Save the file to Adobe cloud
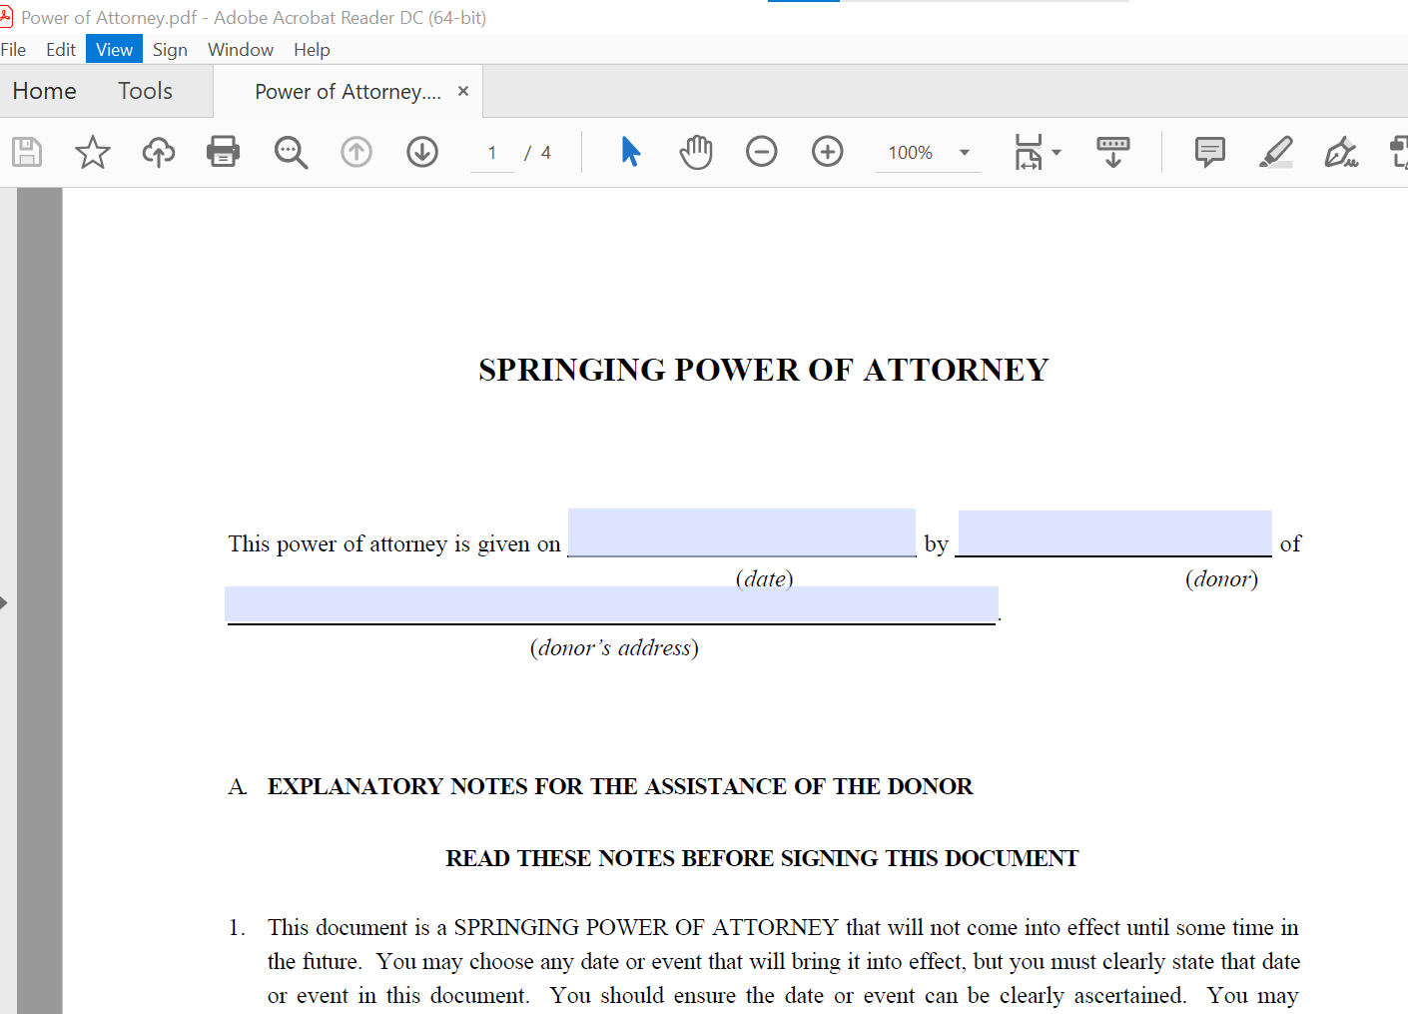Image resolution: width=1408 pixels, height=1014 pixels. click(x=158, y=152)
